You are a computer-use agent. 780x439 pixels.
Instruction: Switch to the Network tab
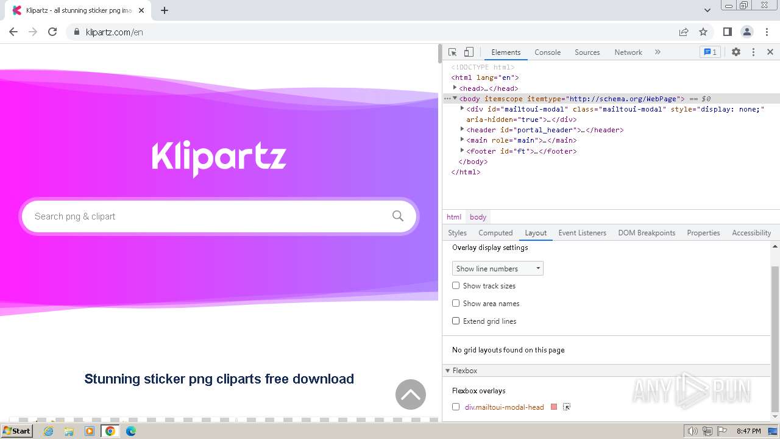coord(628,52)
